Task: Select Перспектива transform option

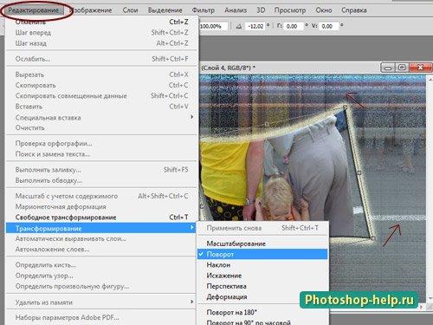Action: coord(262,286)
